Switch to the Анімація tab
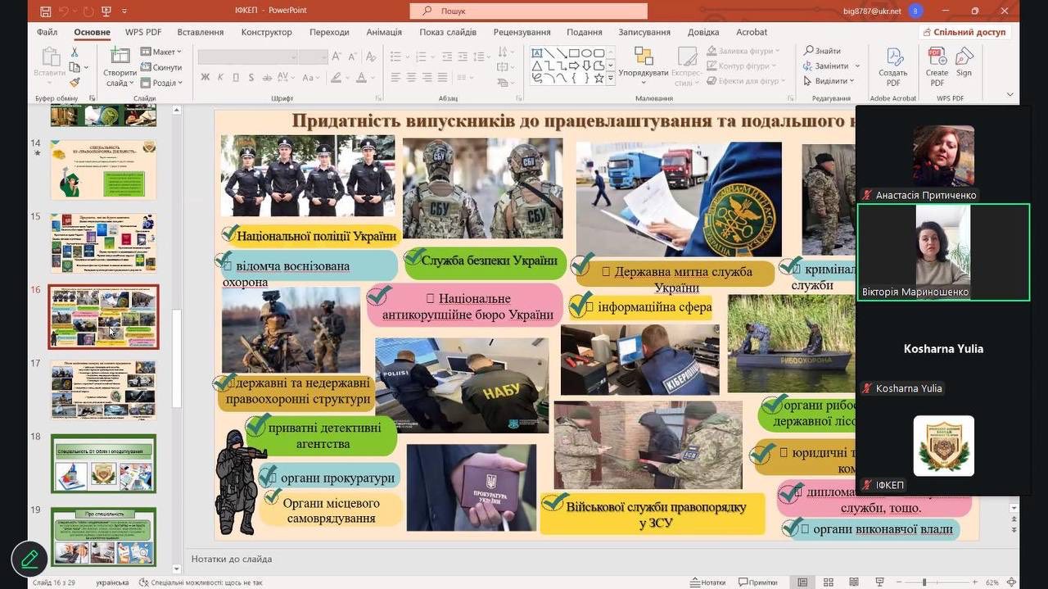Viewport: 1048px width, 589px height. click(x=384, y=32)
